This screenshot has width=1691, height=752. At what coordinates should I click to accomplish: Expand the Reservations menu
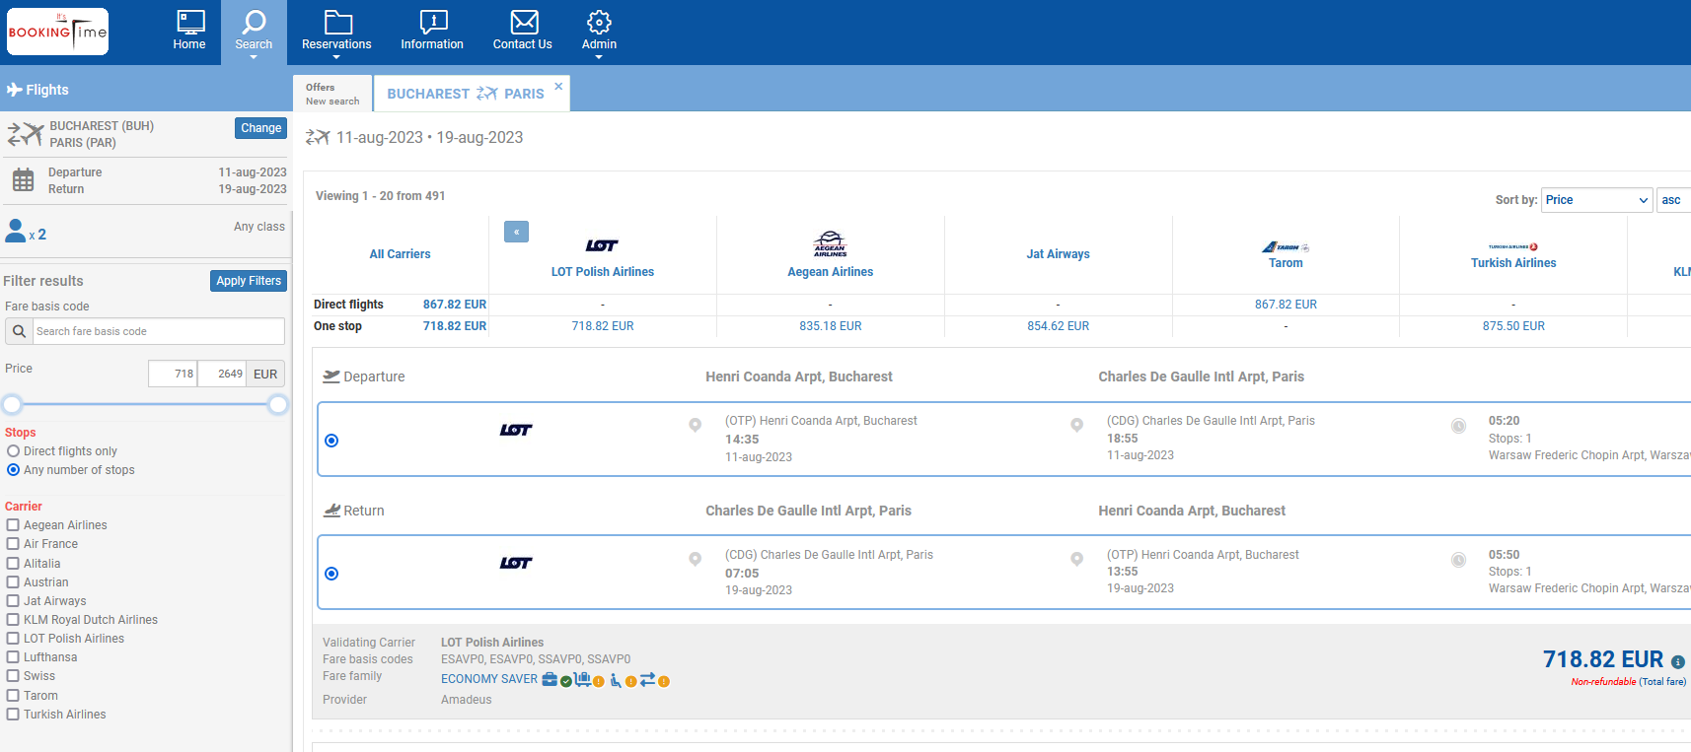336,34
